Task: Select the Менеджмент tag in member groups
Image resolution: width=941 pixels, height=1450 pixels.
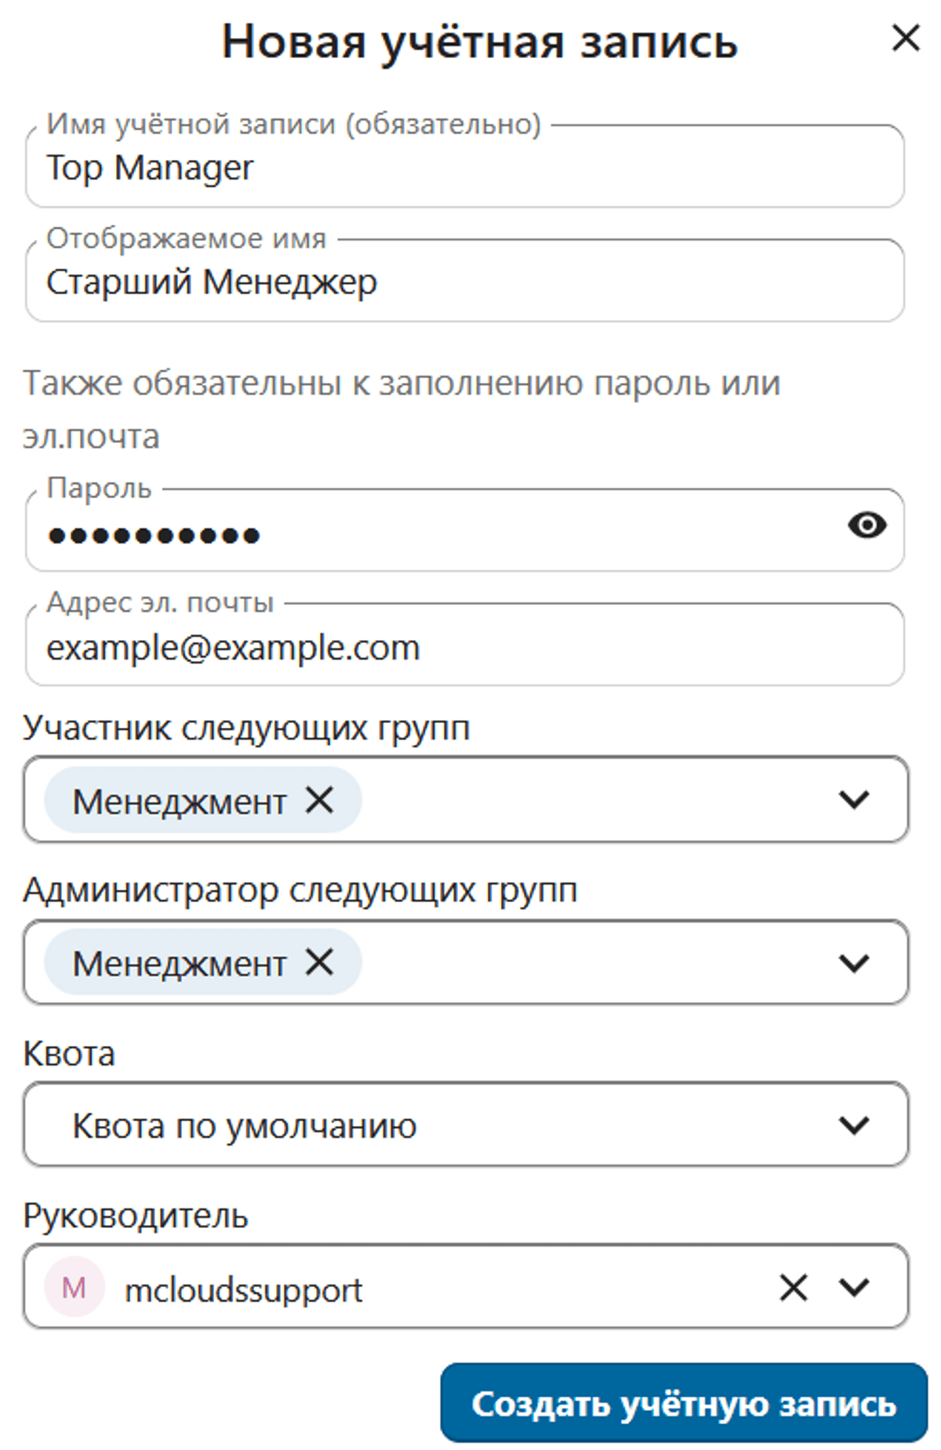Action: [x=180, y=801]
